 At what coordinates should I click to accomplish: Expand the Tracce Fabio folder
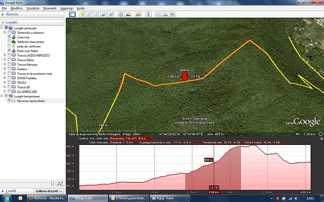click(x=5, y=60)
